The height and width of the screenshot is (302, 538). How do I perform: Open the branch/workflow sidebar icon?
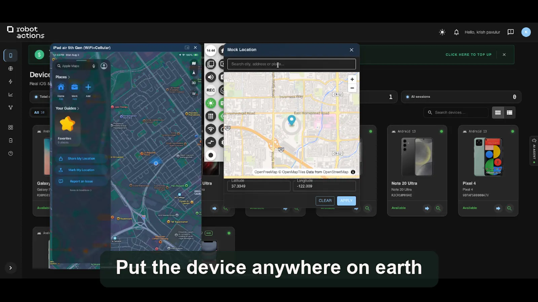click(x=10, y=107)
